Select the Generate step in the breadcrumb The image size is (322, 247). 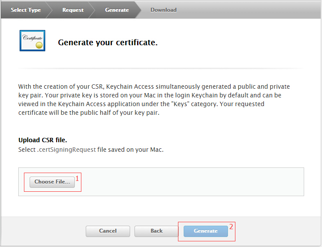pyautogui.click(x=117, y=10)
